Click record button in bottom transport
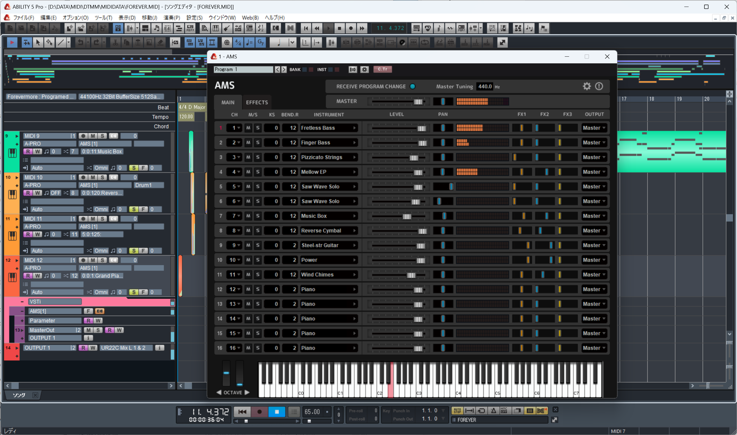737x435 pixels. pyautogui.click(x=259, y=411)
